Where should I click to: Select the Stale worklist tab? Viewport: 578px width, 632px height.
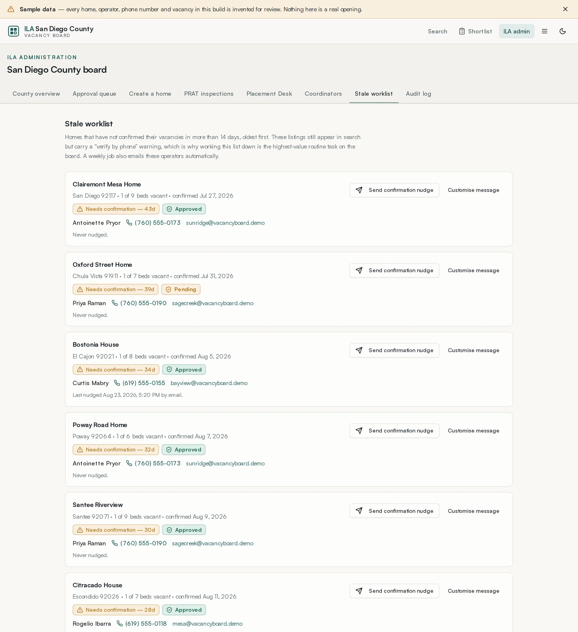(x=374, y=94)
